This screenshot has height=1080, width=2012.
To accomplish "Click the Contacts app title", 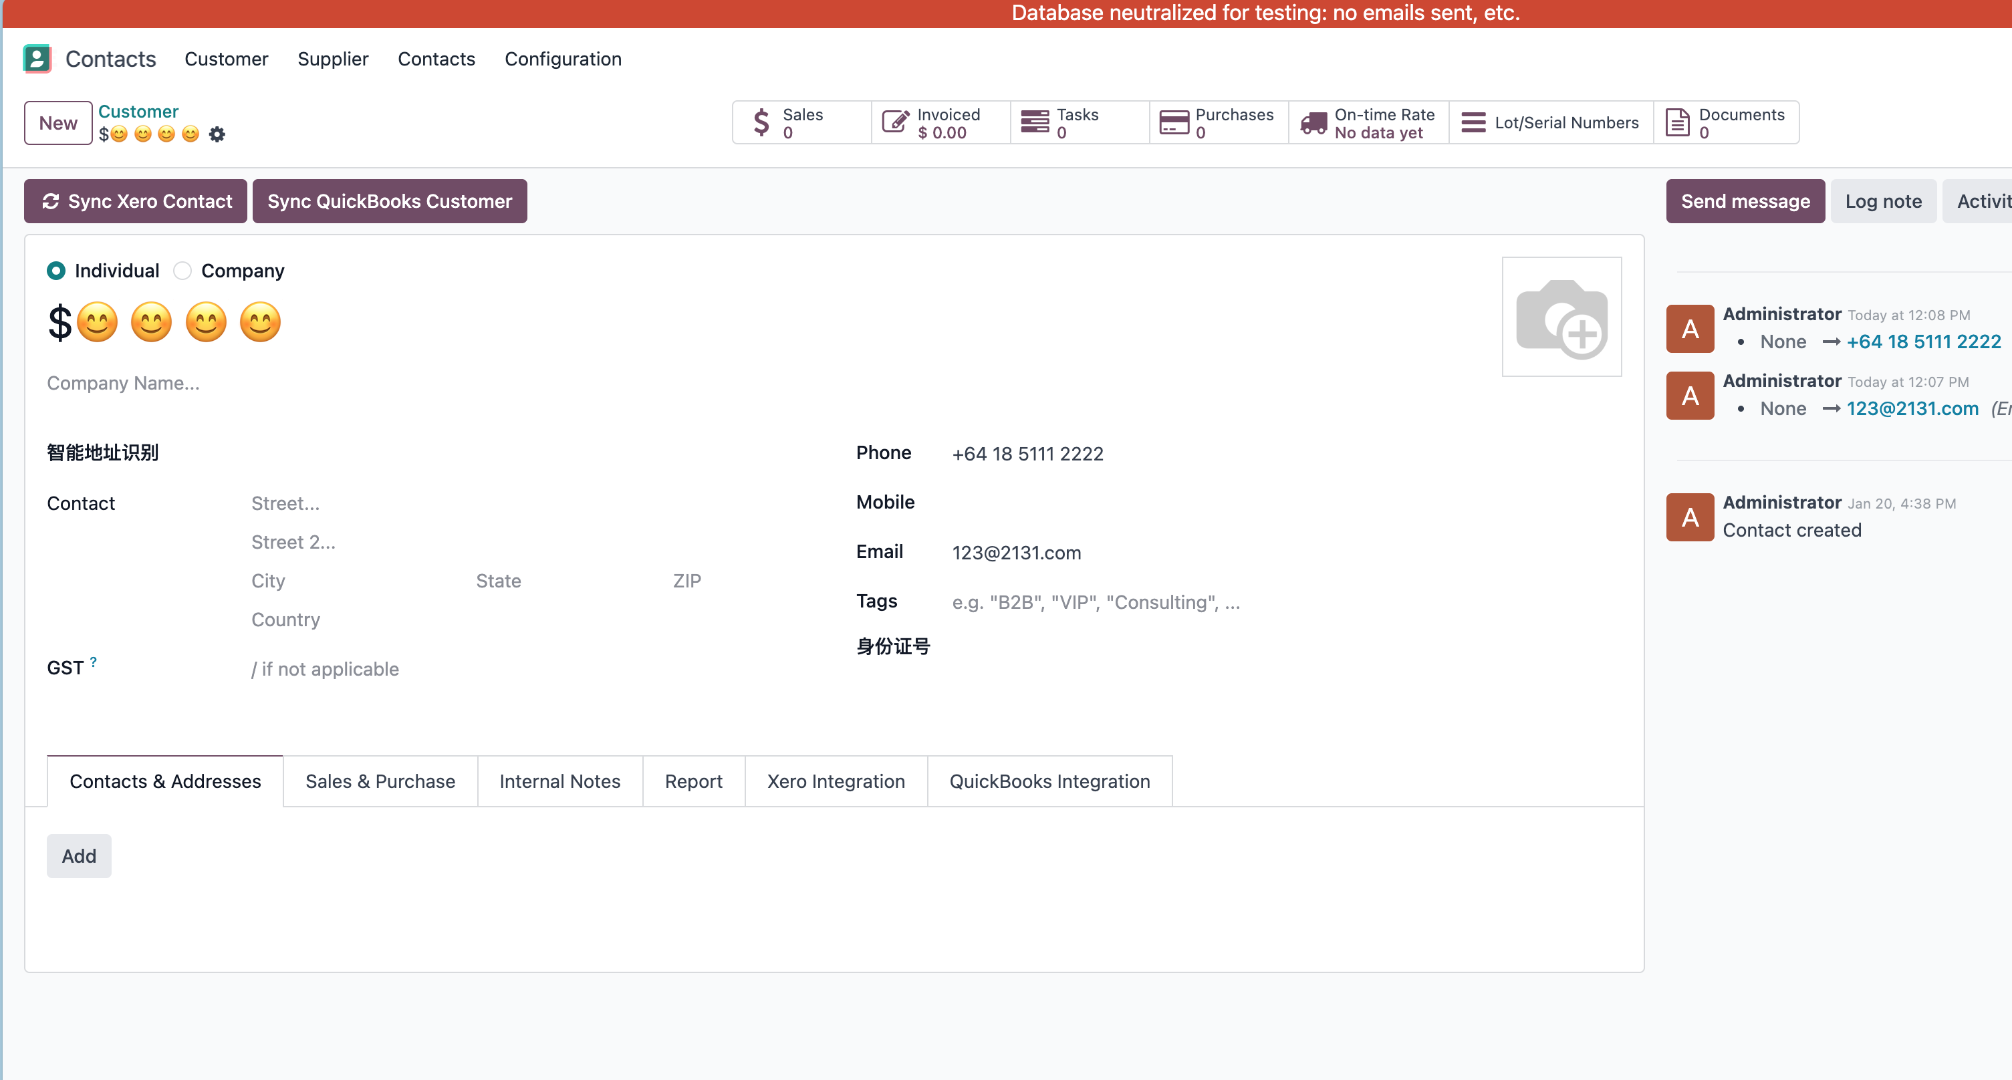I will coord(110,59).
